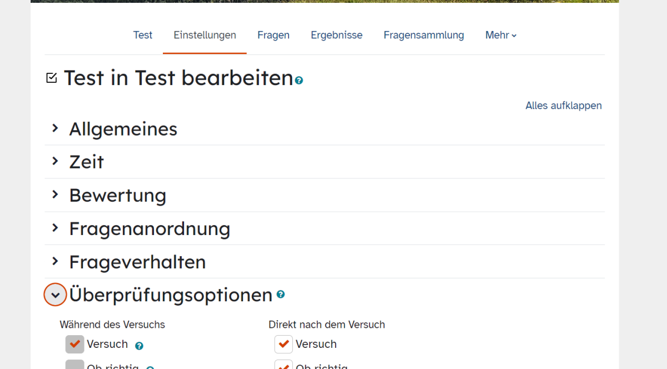
Task: Open the Mehr dropdown menu
Action: [x=500, y=35]
